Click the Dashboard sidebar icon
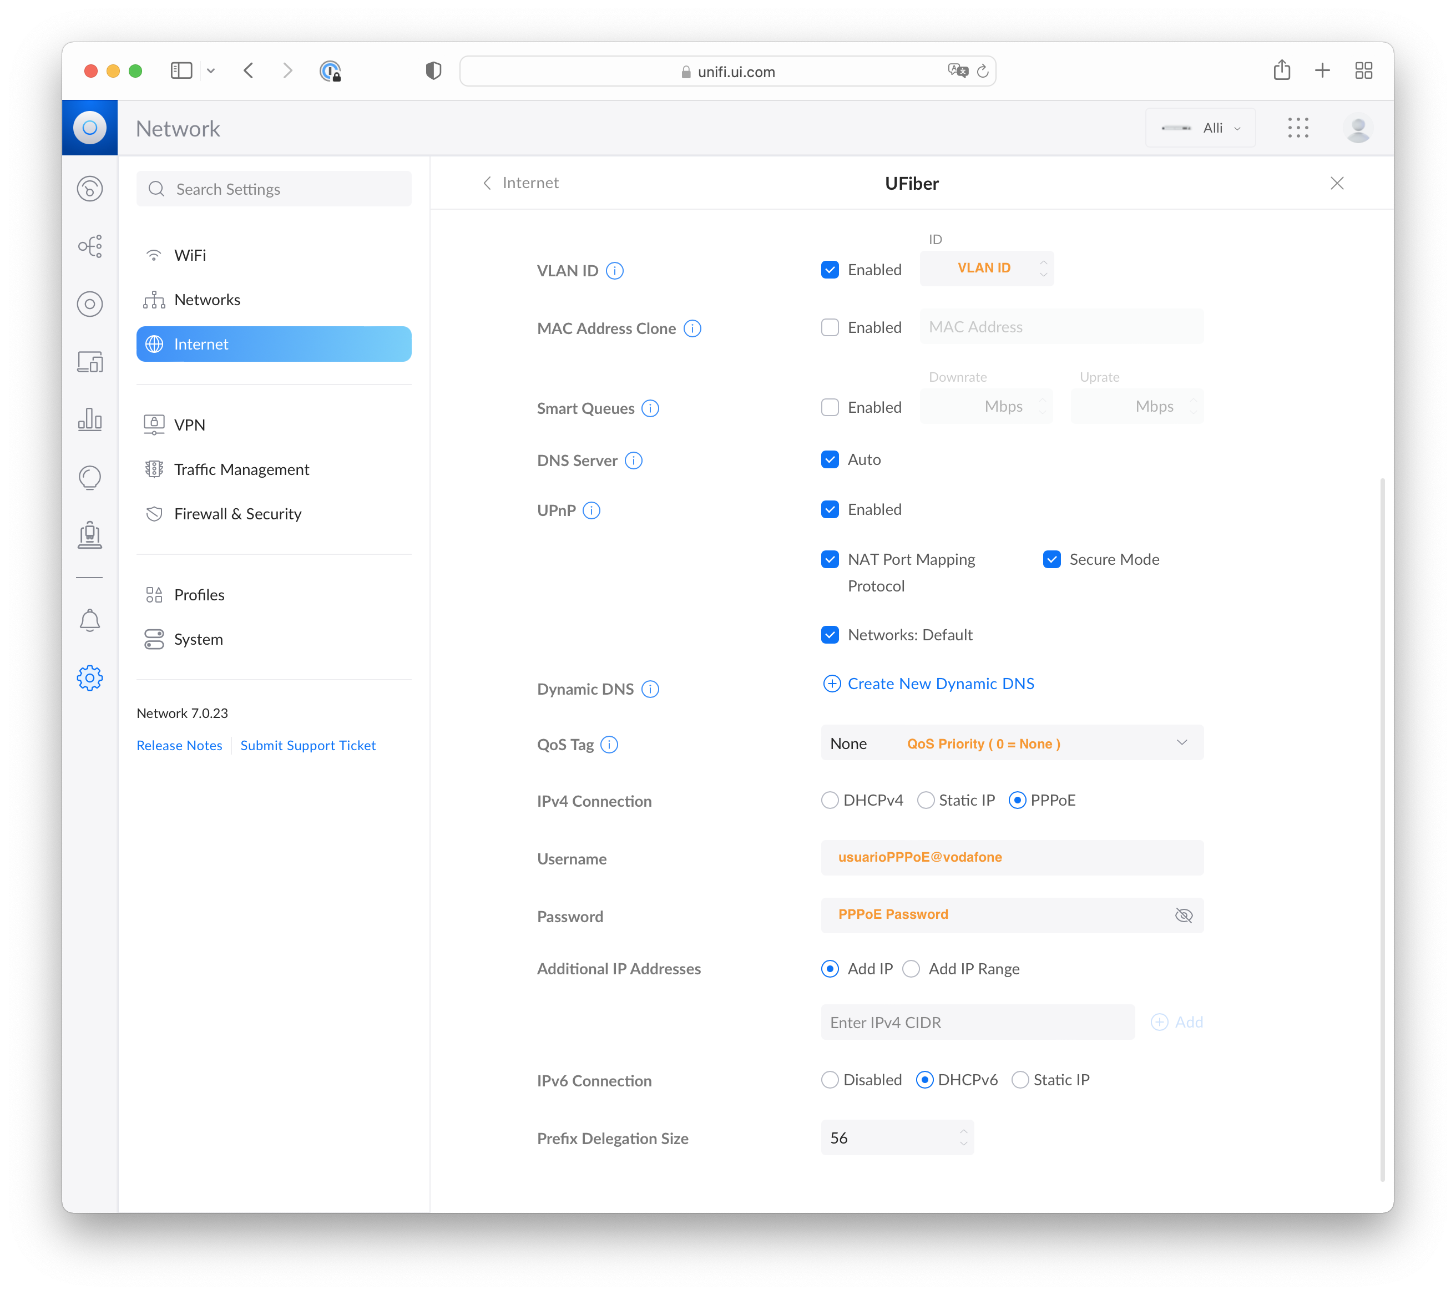1456x1295 pixels. (x=90, y=189)
